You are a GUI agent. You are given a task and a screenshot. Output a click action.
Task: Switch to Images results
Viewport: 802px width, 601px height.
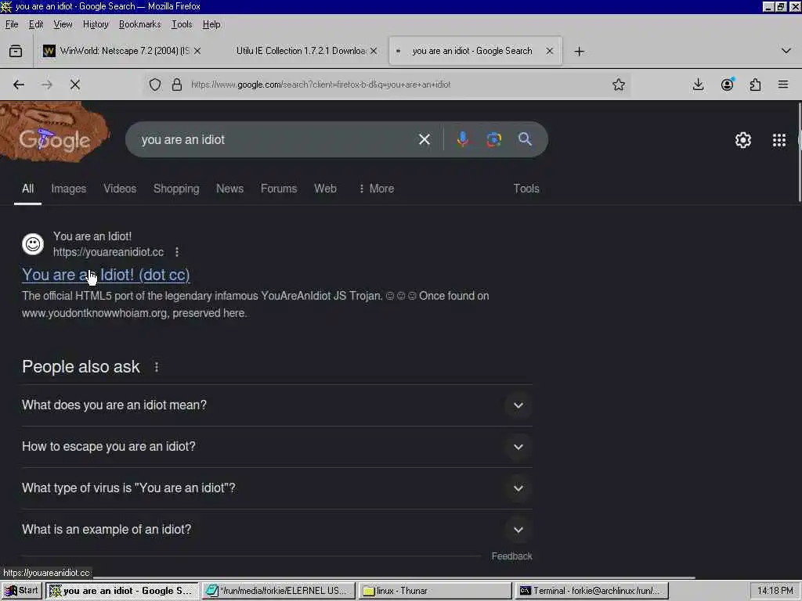[x=69, y=189]
